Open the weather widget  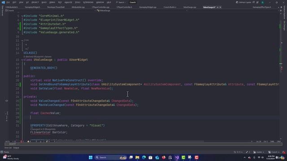click(x=11, y=157)
